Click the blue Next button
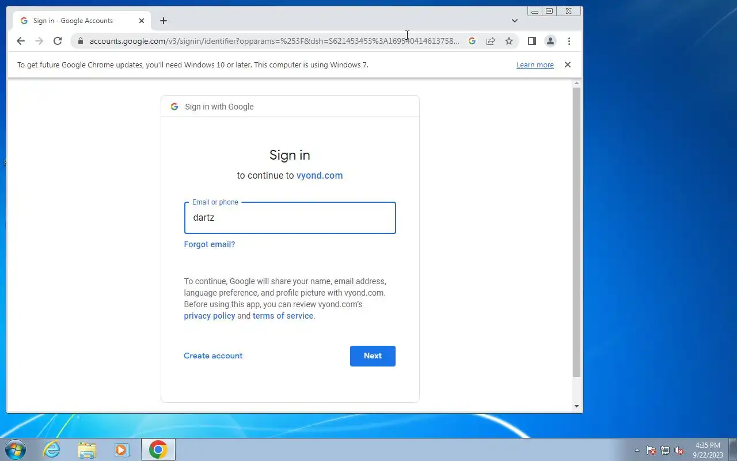 373,356
